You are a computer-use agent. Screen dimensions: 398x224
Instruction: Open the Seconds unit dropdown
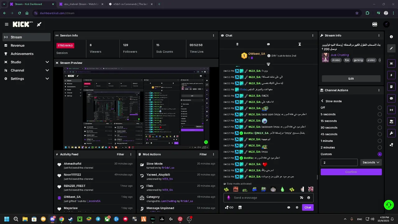click(x=371, y=162)
